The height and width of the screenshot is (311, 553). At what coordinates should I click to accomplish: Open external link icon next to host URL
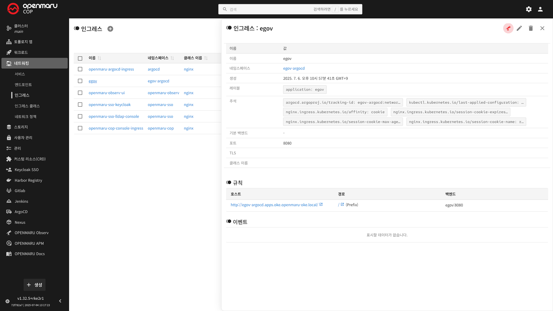(321, 204)
